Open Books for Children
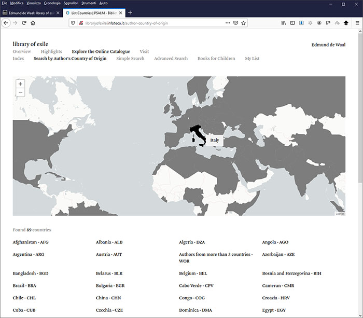The height and width of the screenshot is (318, 363). [216, 59]
